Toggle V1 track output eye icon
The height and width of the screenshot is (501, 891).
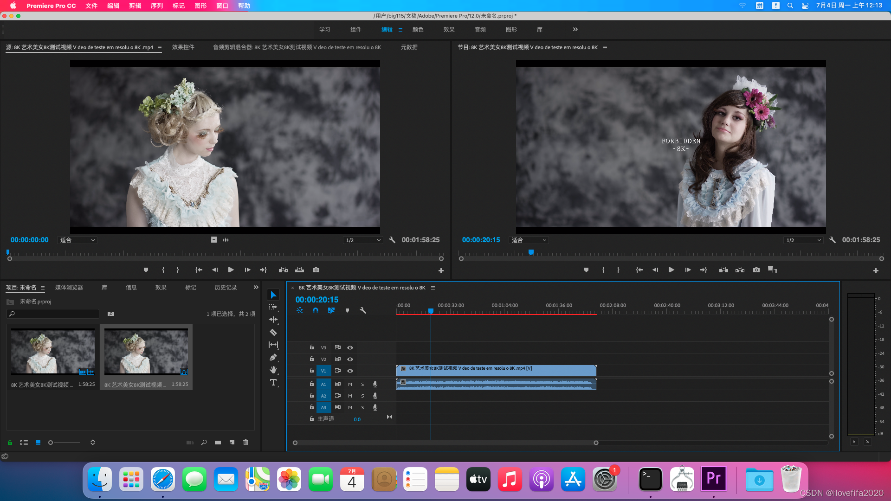(350, 371)
